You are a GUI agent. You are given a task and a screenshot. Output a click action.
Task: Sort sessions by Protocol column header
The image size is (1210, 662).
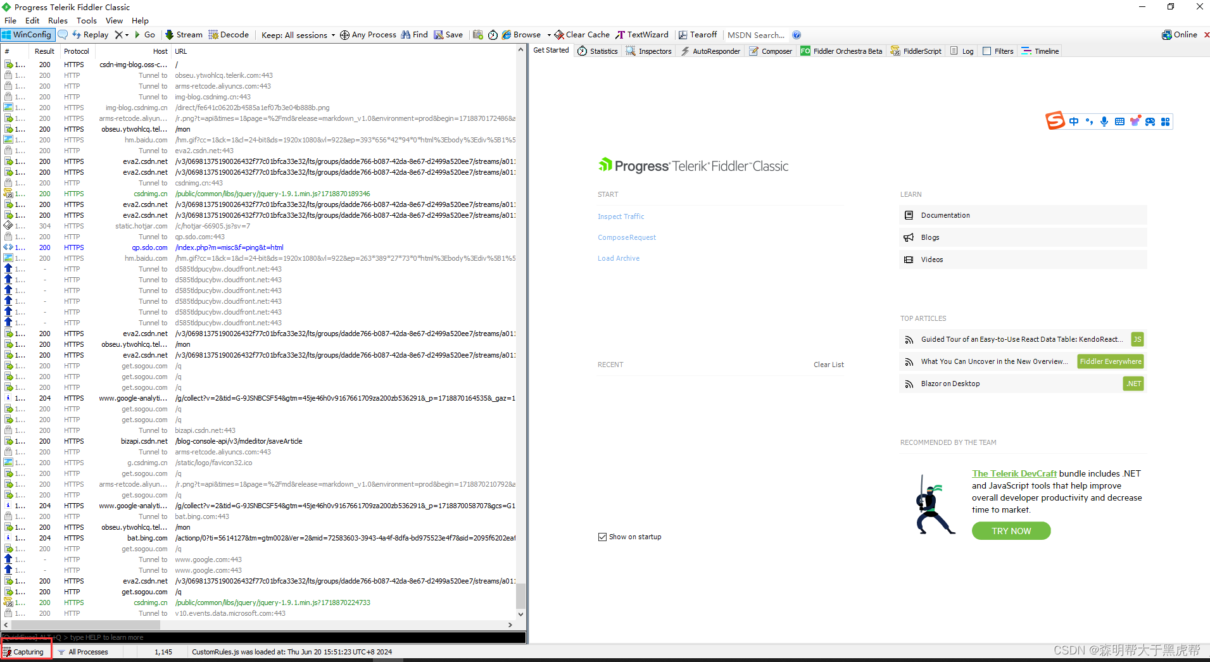point(77,51)
